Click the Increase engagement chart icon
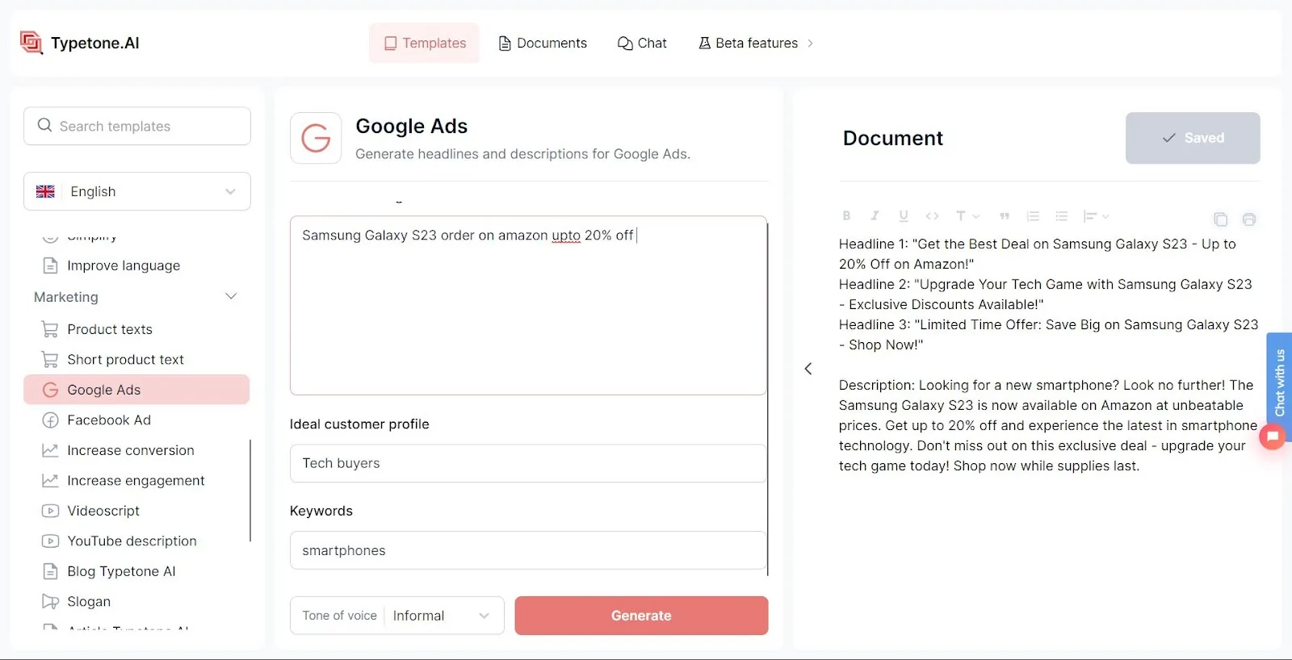This screenshot has height=660, width=1292. 50,480
